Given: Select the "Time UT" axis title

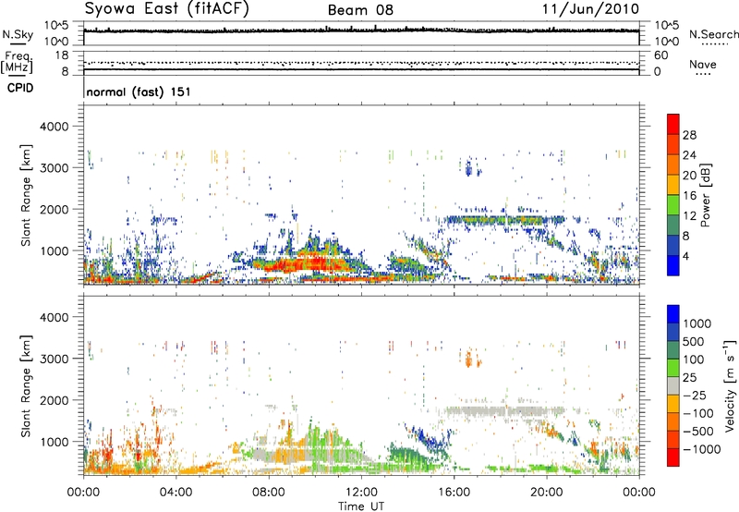Looking at the screenshot, I should 361,506.
